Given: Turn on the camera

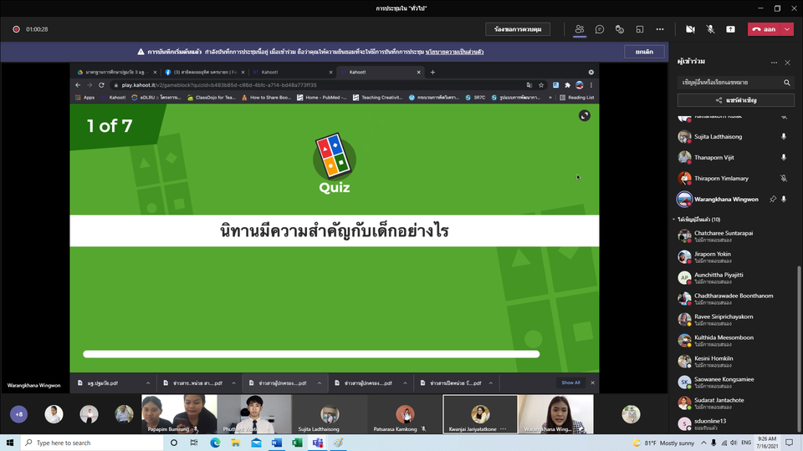Looking at the screenshot, I should point(690,29).
